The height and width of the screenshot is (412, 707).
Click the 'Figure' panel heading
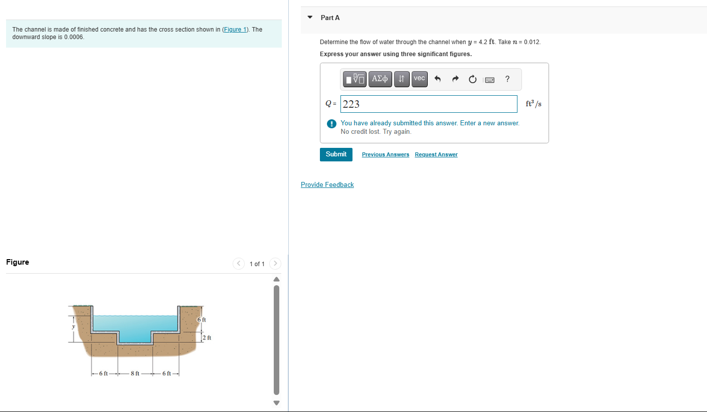(18, 262)
